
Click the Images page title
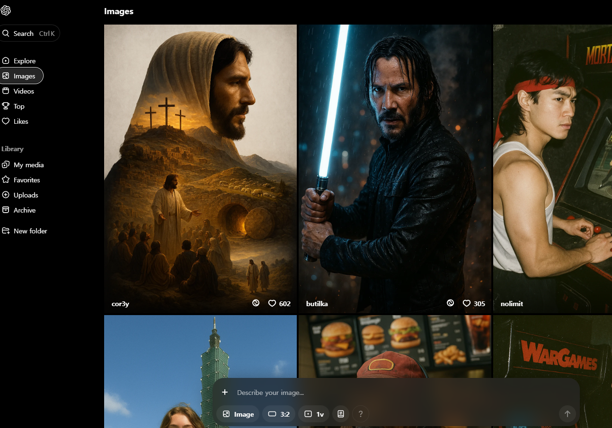pos(119,11)
